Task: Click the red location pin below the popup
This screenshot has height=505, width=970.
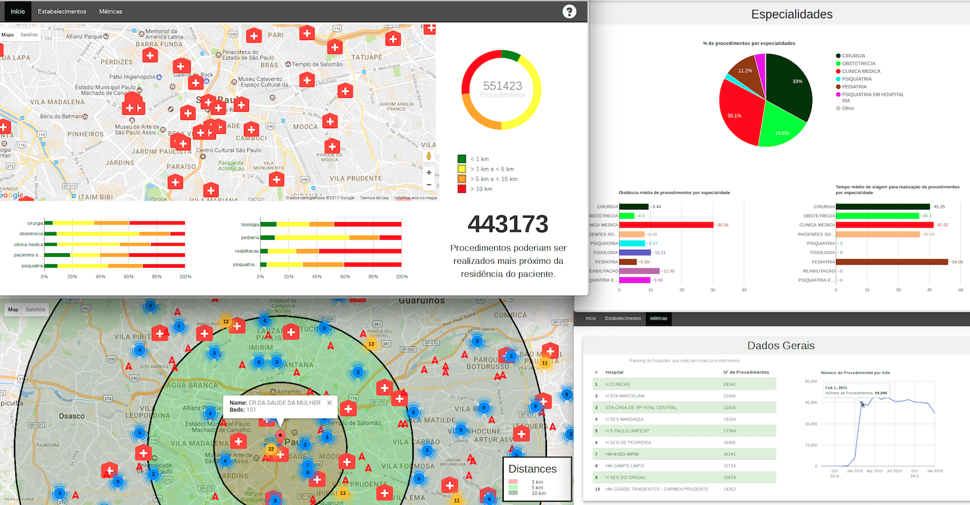Action: point(280,436)
